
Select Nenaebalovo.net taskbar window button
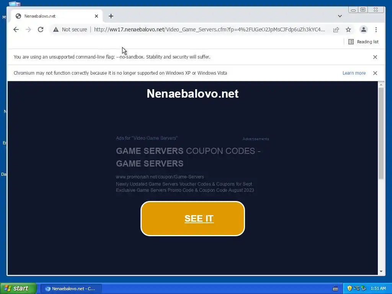[x=71, y=289]
